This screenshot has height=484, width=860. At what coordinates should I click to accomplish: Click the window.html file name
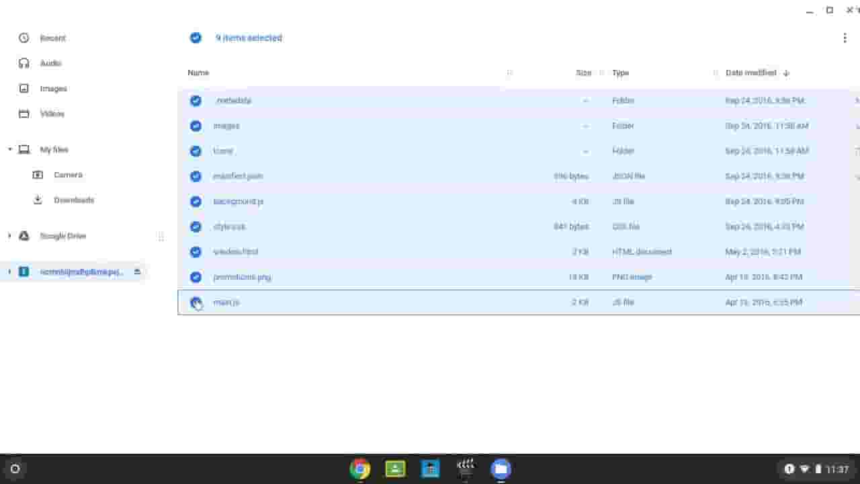tap(236, 252)
